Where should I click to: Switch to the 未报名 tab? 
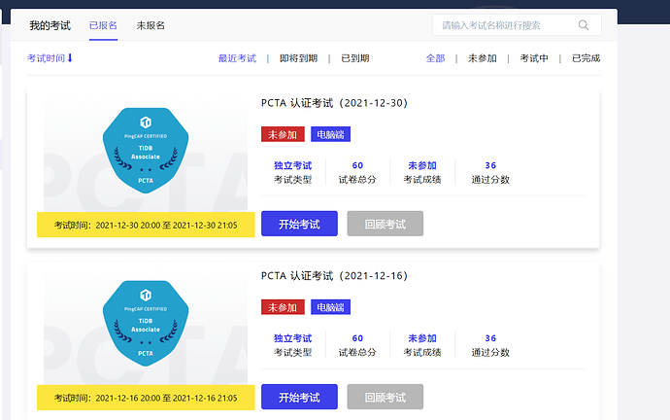click(151, 25)
